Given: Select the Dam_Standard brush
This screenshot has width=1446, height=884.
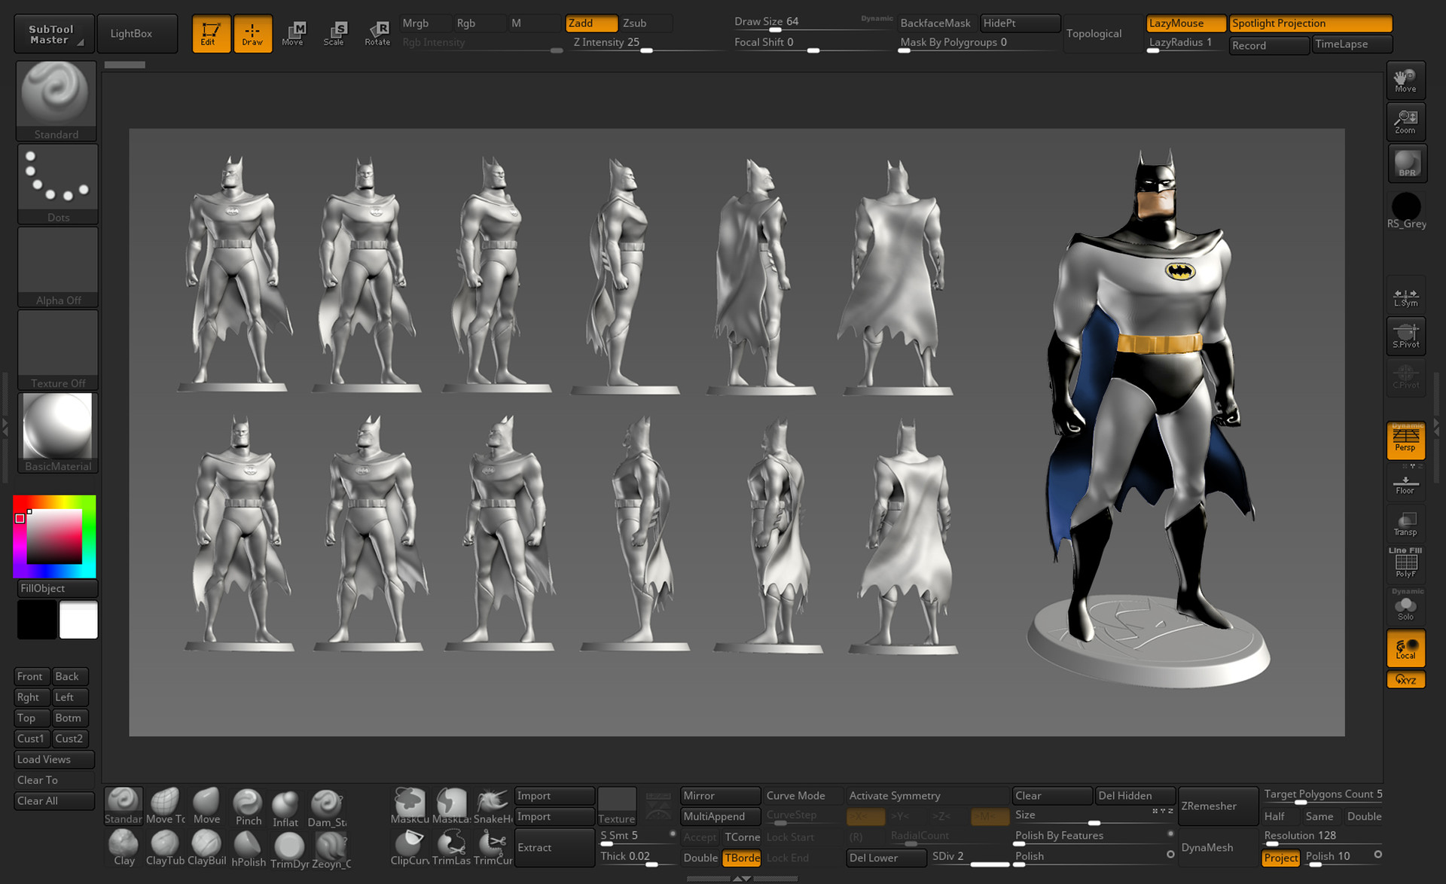Looking at the screenshot, I should click(327, 808).
